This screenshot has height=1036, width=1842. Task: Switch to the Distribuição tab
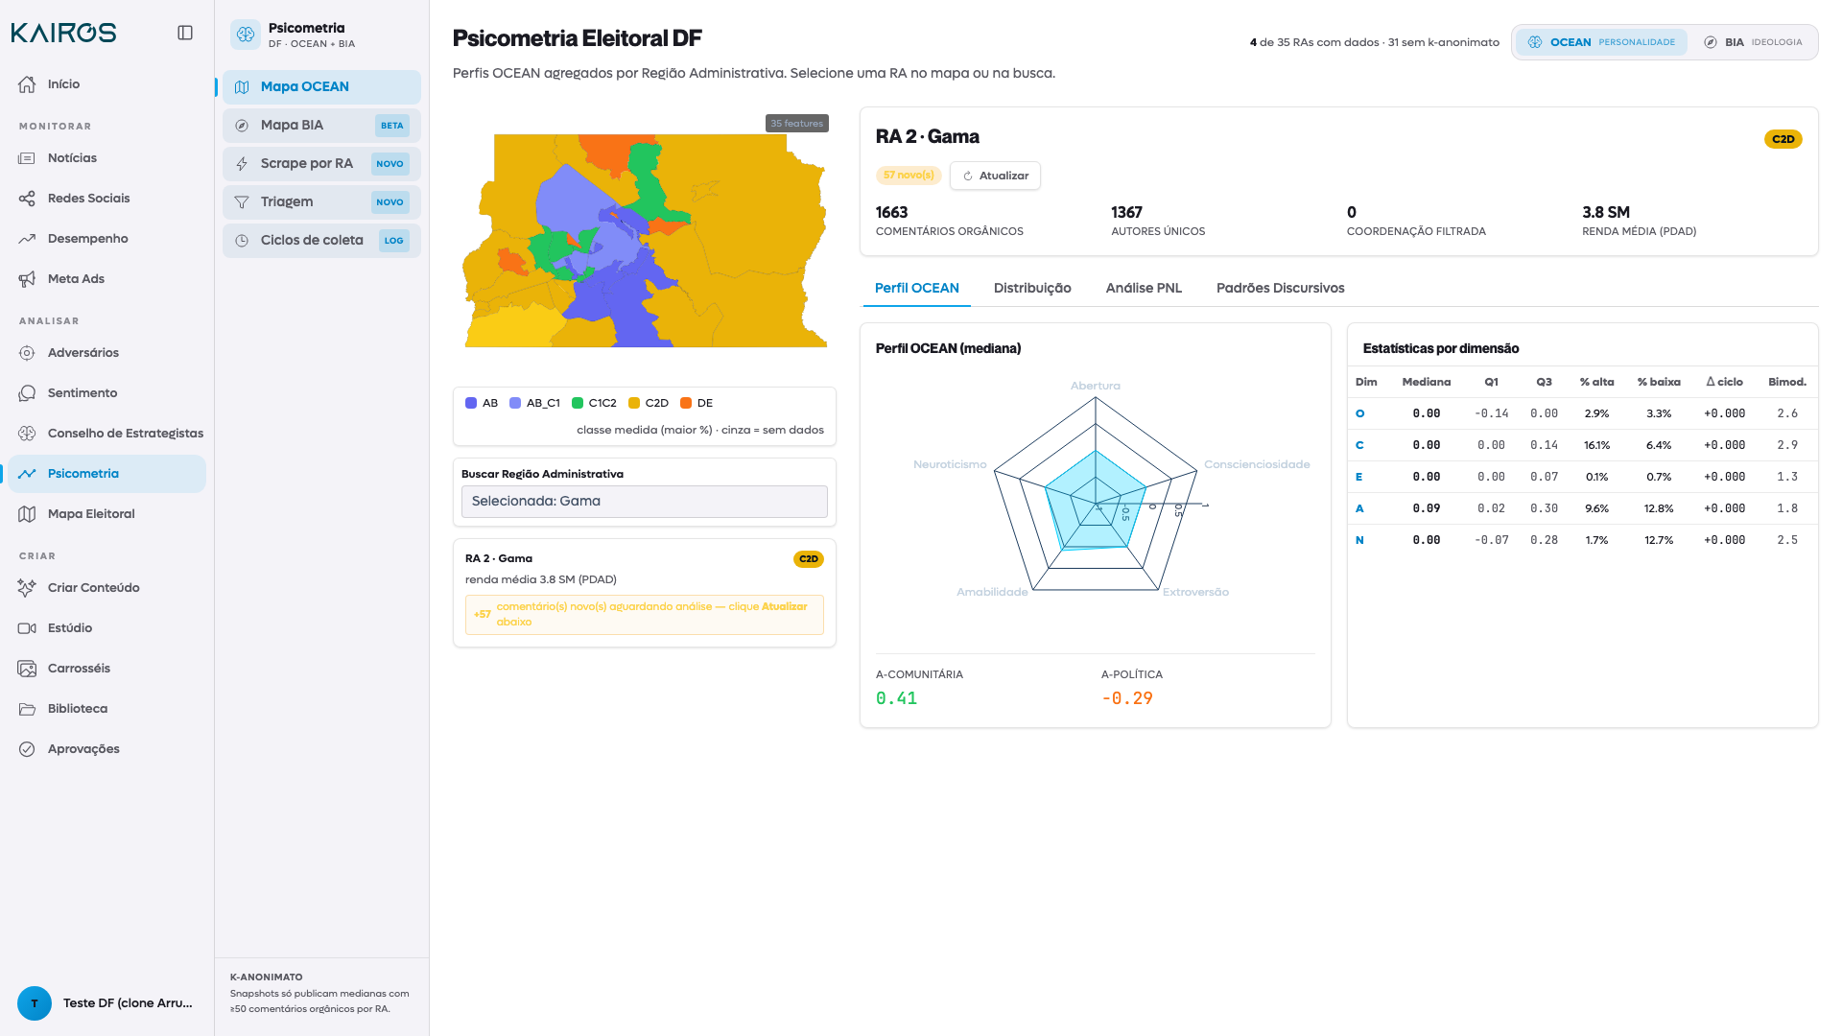click(1032, 288)
